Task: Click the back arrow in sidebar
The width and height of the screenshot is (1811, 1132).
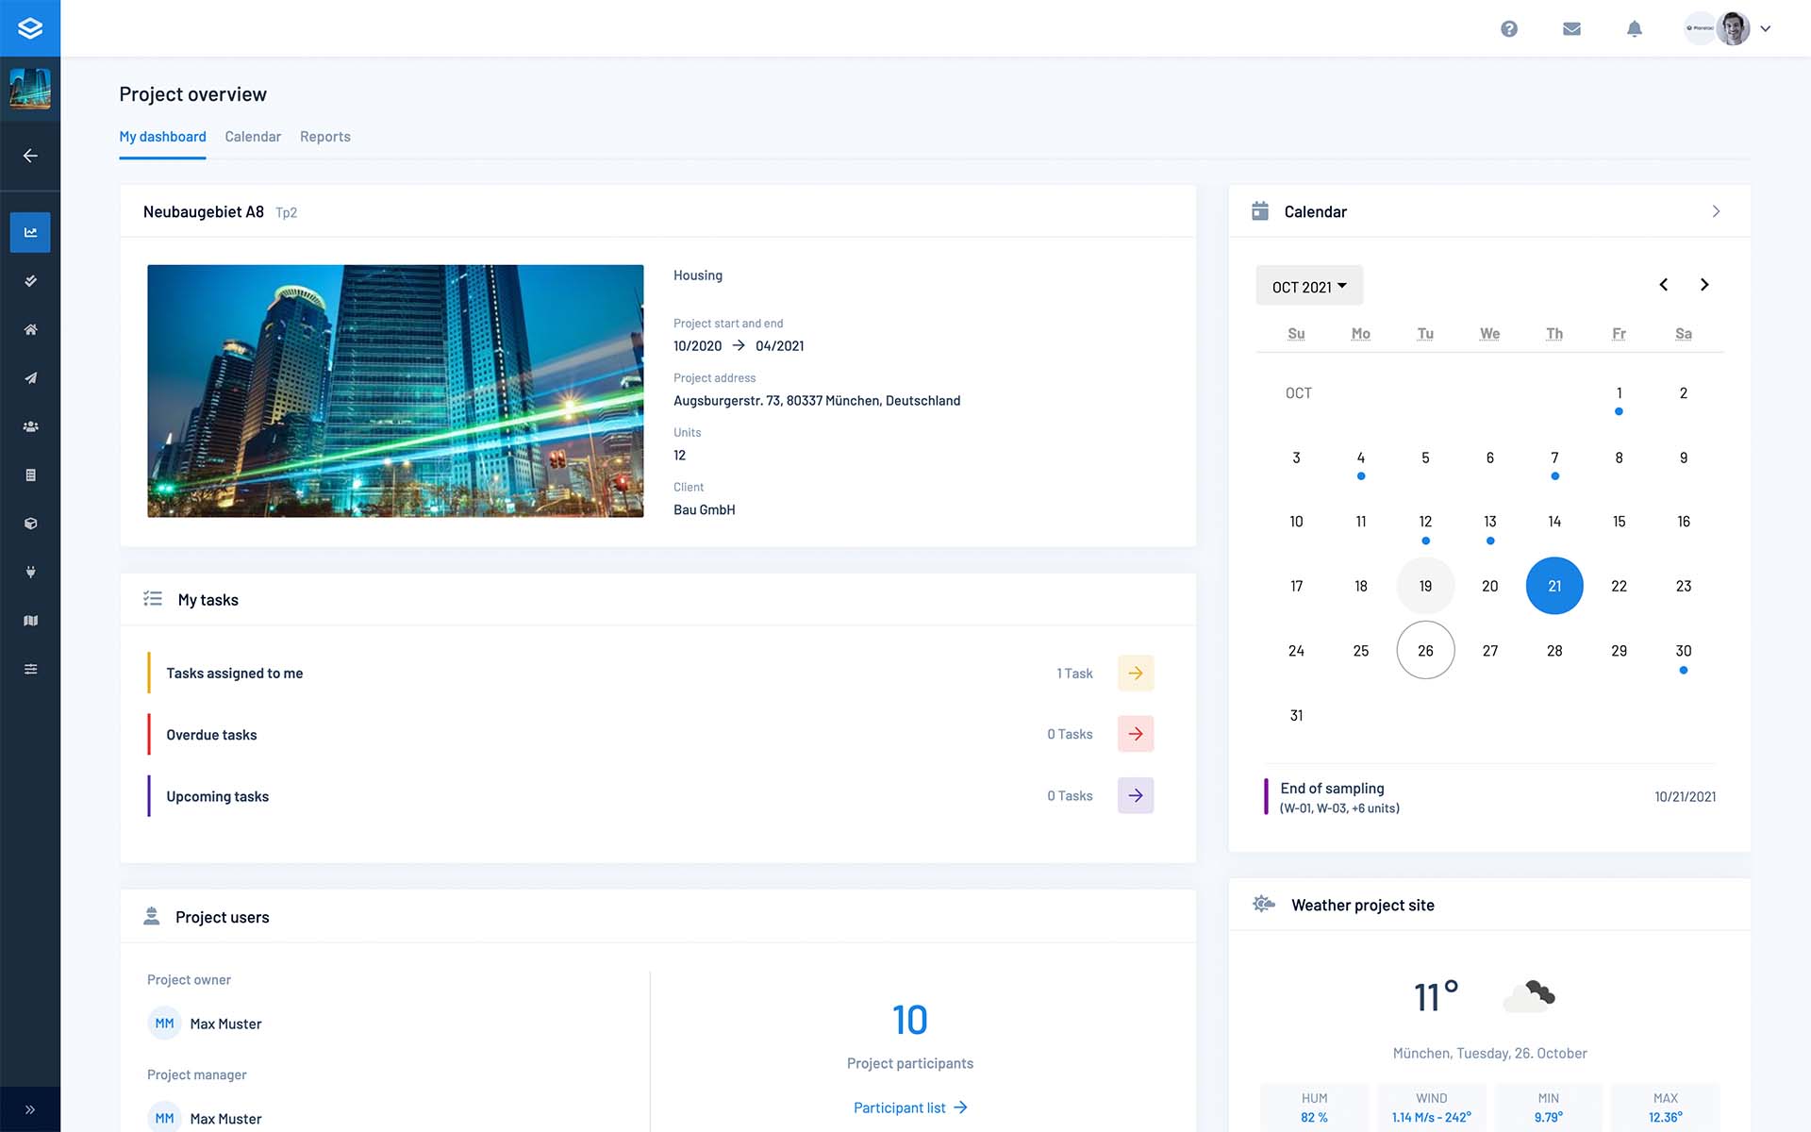Action: pos(30,156)
